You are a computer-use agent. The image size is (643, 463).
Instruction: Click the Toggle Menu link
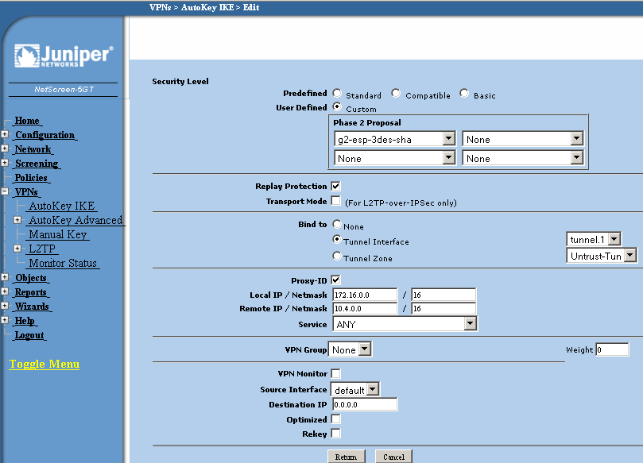click(45, 364)
